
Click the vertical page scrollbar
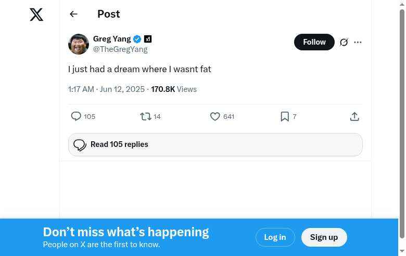coord(402,125)
